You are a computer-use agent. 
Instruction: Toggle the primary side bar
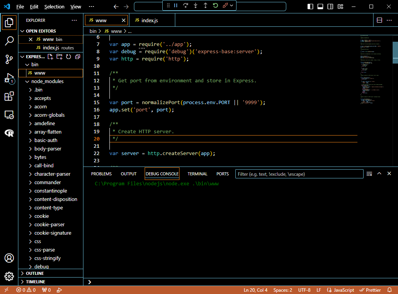[310, 7]
